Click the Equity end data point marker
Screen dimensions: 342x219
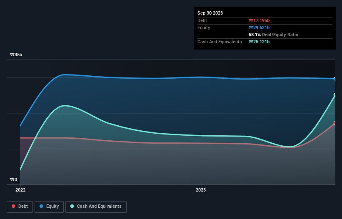(335, 79)
